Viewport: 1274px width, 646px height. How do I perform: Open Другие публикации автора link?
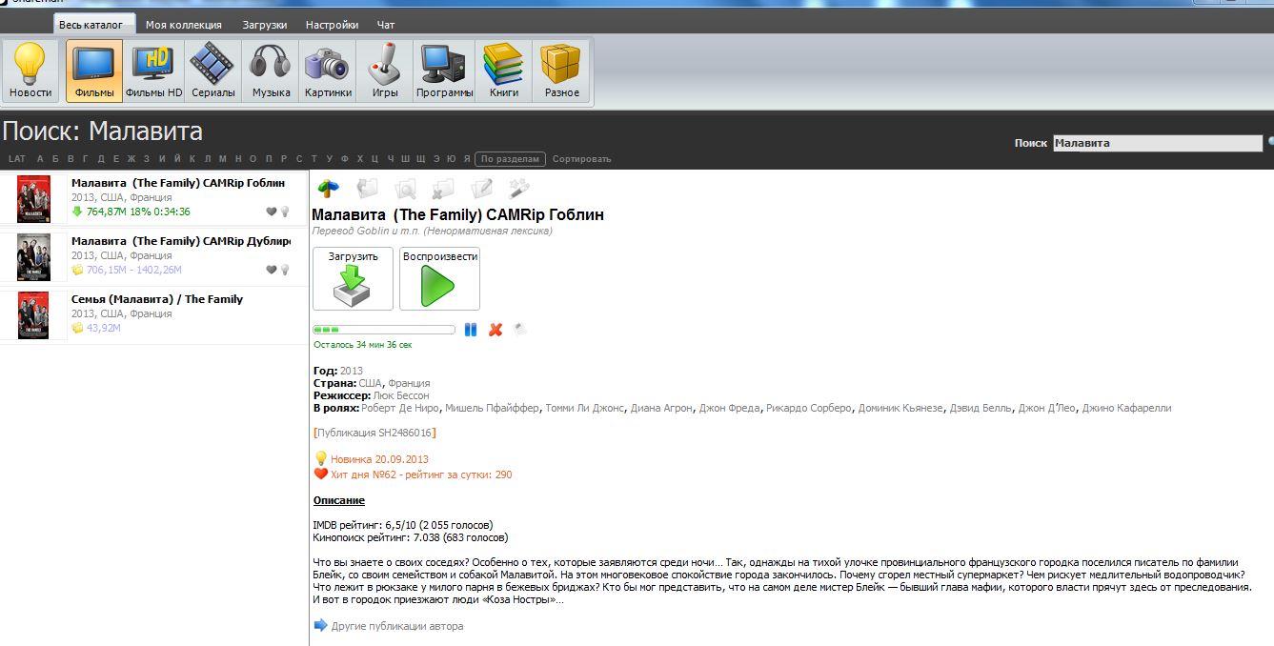click(x=397, y=626)
